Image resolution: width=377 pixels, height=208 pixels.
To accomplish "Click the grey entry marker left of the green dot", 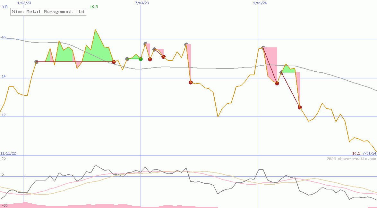I will pos(127,59).
